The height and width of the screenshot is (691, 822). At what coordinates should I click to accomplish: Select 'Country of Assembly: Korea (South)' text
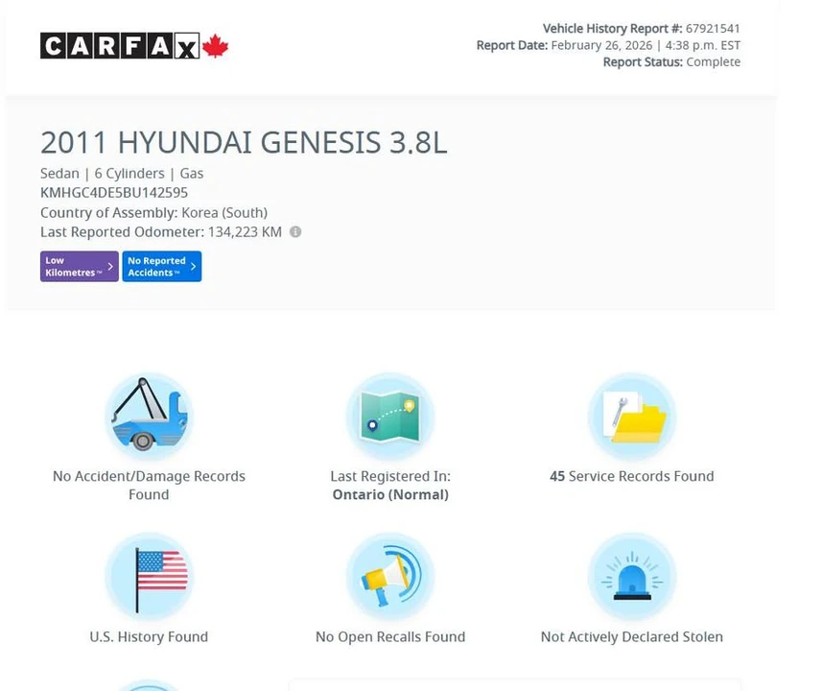coord(153,212)
